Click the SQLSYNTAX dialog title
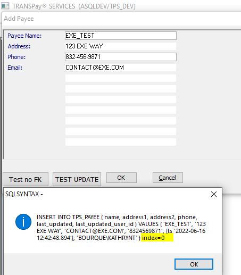 24,194
